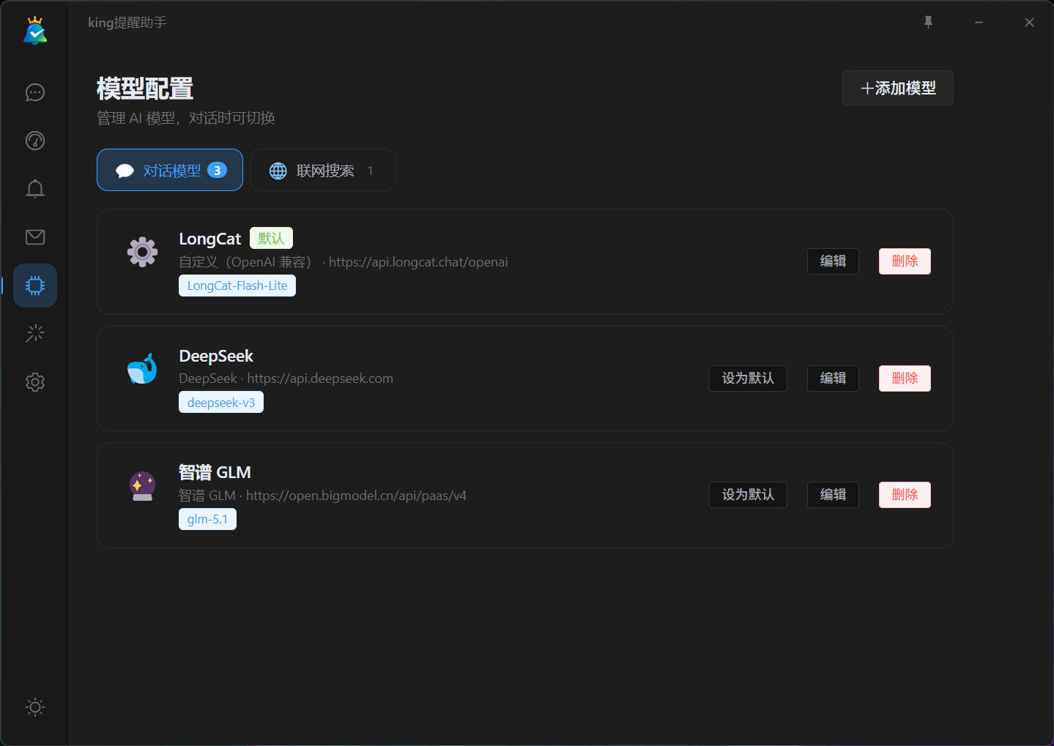Pin the window with pushpin icon

click(928, 23)
